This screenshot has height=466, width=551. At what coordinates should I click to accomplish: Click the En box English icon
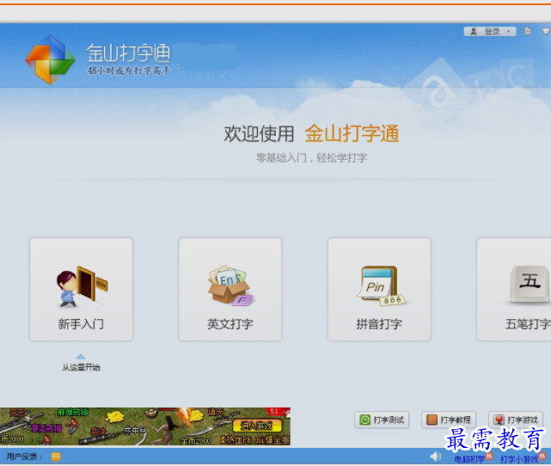click(x=230, y=285)
